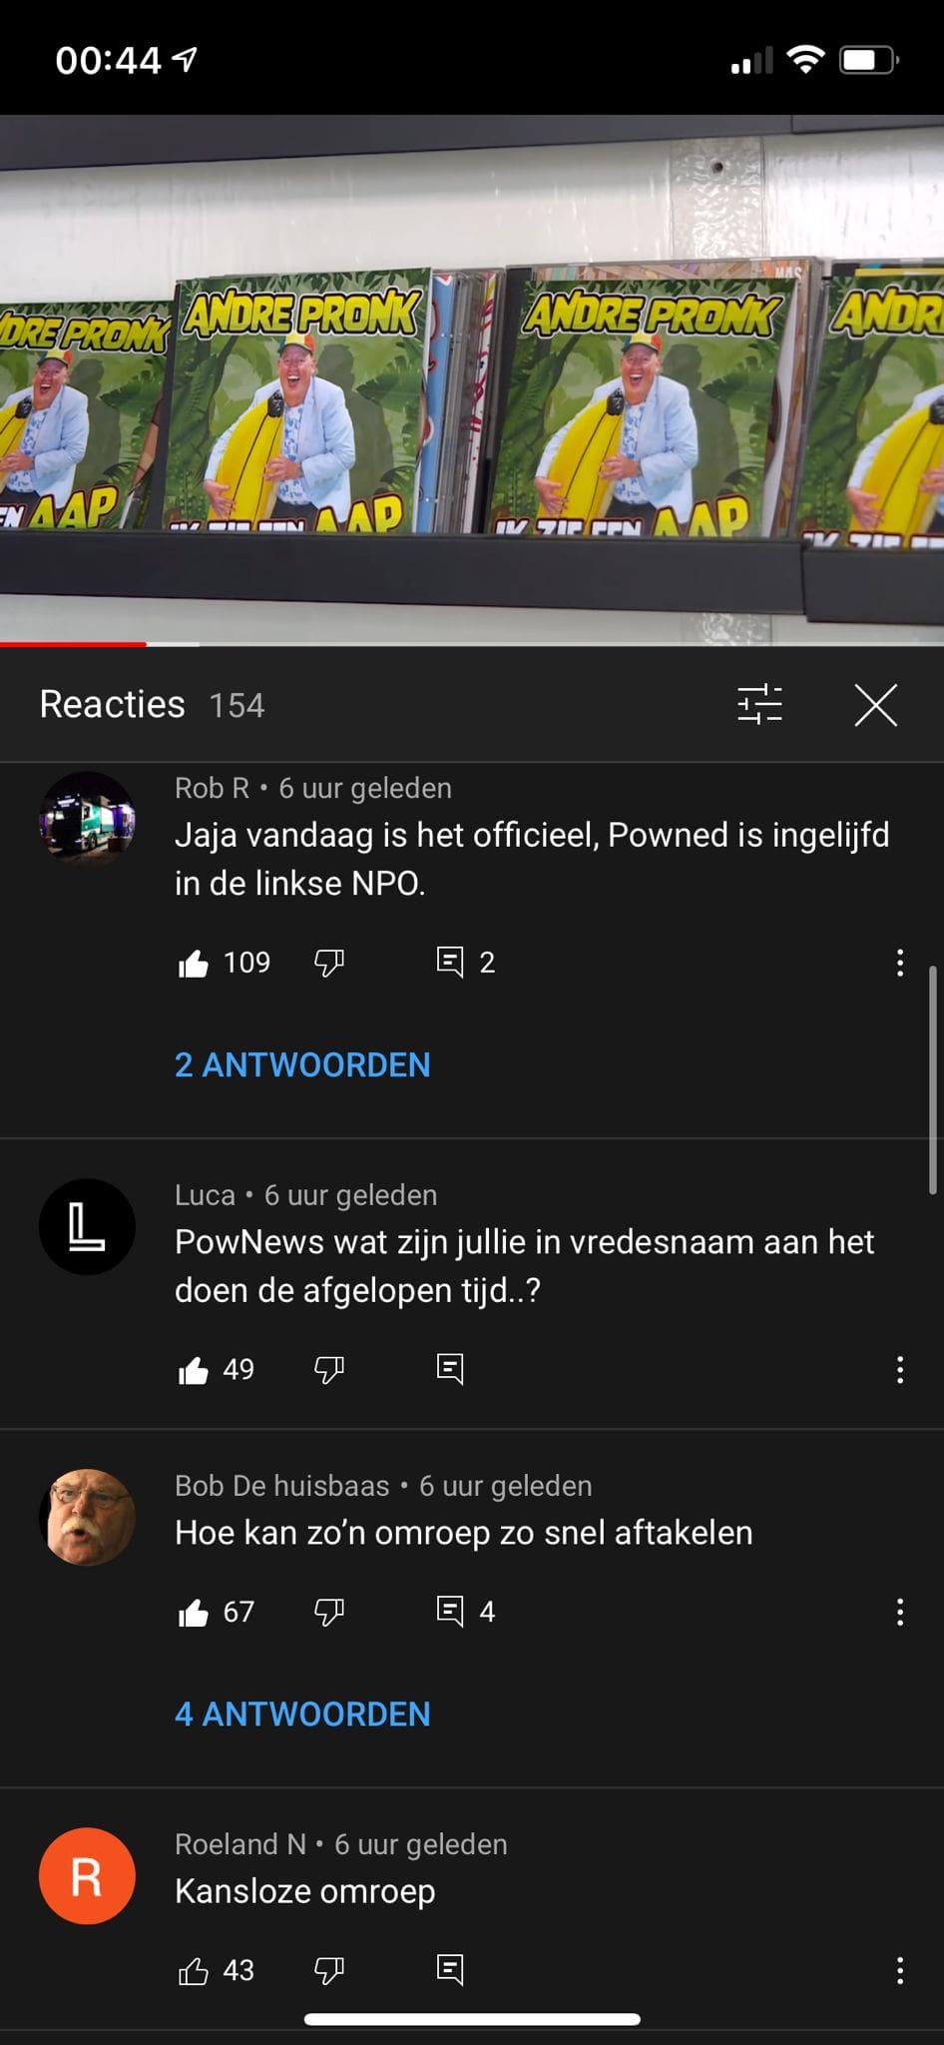Expand 4 ANTWOORDEN replies
This screenshot has height=2045, width=944.
(302, 1713)
